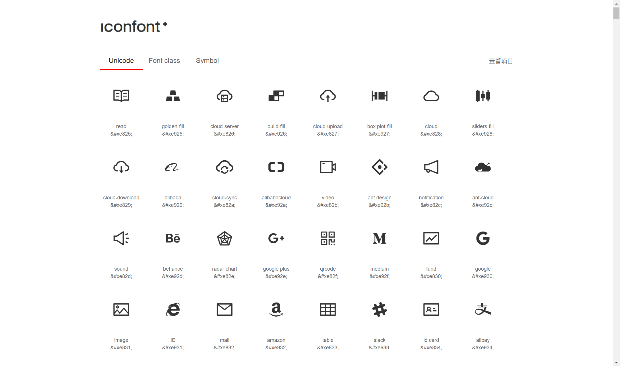Select the ant design diamond icon
This screenshot has width=620, height=366.
(379, 167)
